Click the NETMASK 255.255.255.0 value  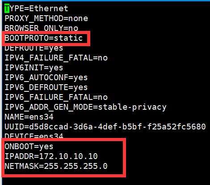pos(76,166)
